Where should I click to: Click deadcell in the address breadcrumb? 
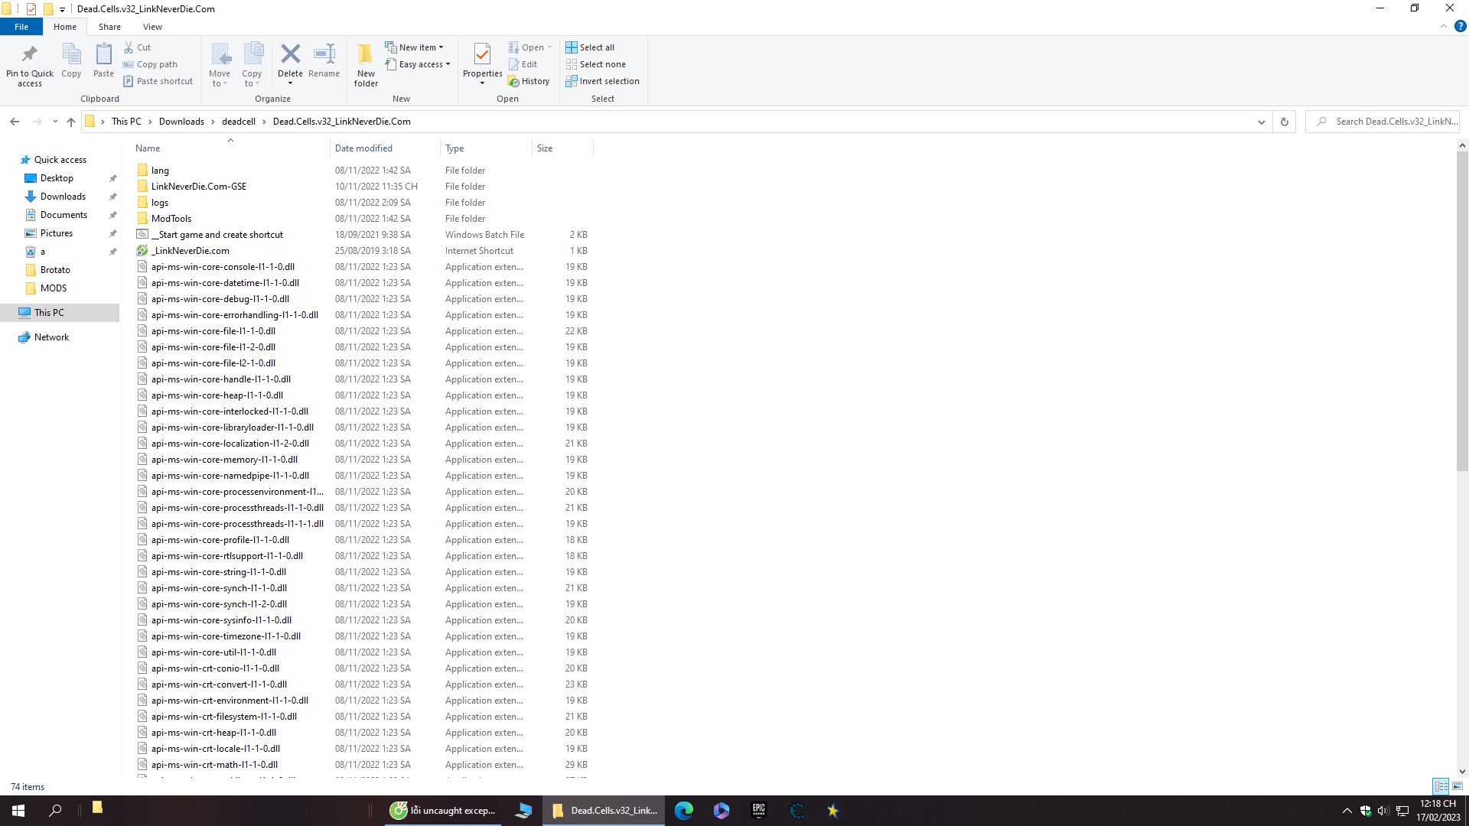pyautogui.click(x=239, y=122)
